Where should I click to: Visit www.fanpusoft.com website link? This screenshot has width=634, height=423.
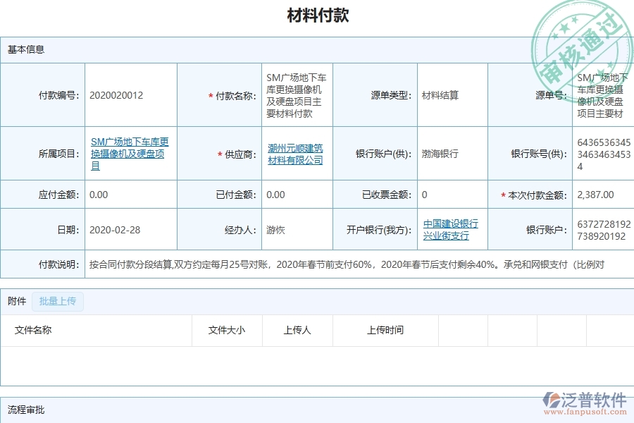point(587,411)
